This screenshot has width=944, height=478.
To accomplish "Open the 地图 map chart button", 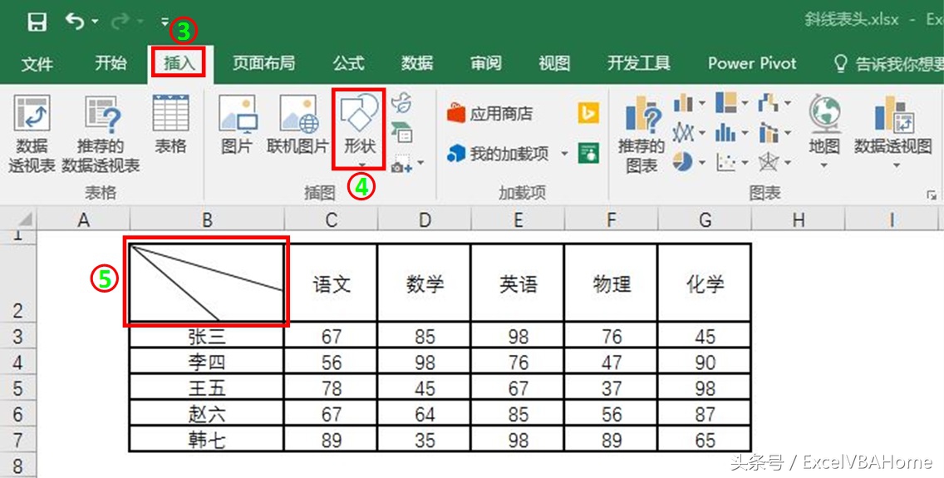I will tap(824, 130).
